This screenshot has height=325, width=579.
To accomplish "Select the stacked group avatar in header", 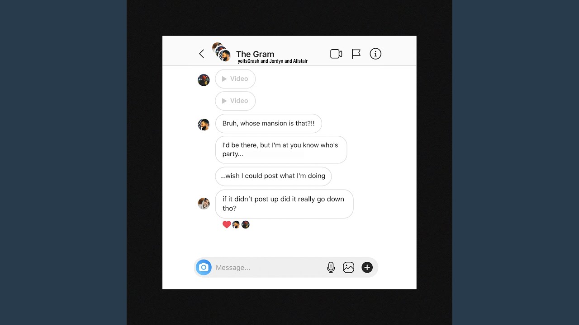I will click(x=222, y=52).
